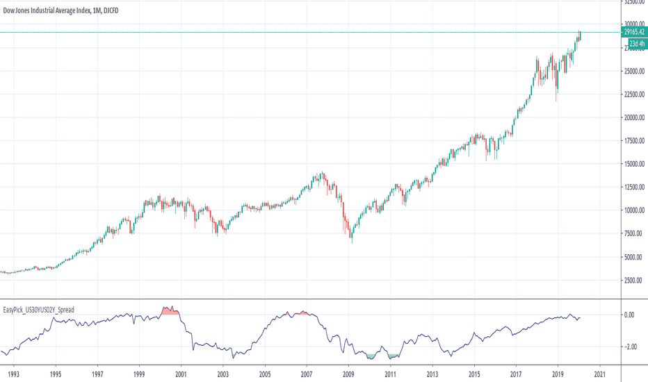Click the 5000.00 price axis label
This screenshot has height=382, width=648.
coord(634,257)
